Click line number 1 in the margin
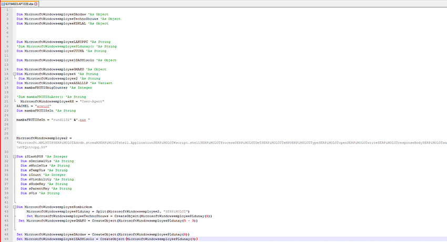 [7, 10]
